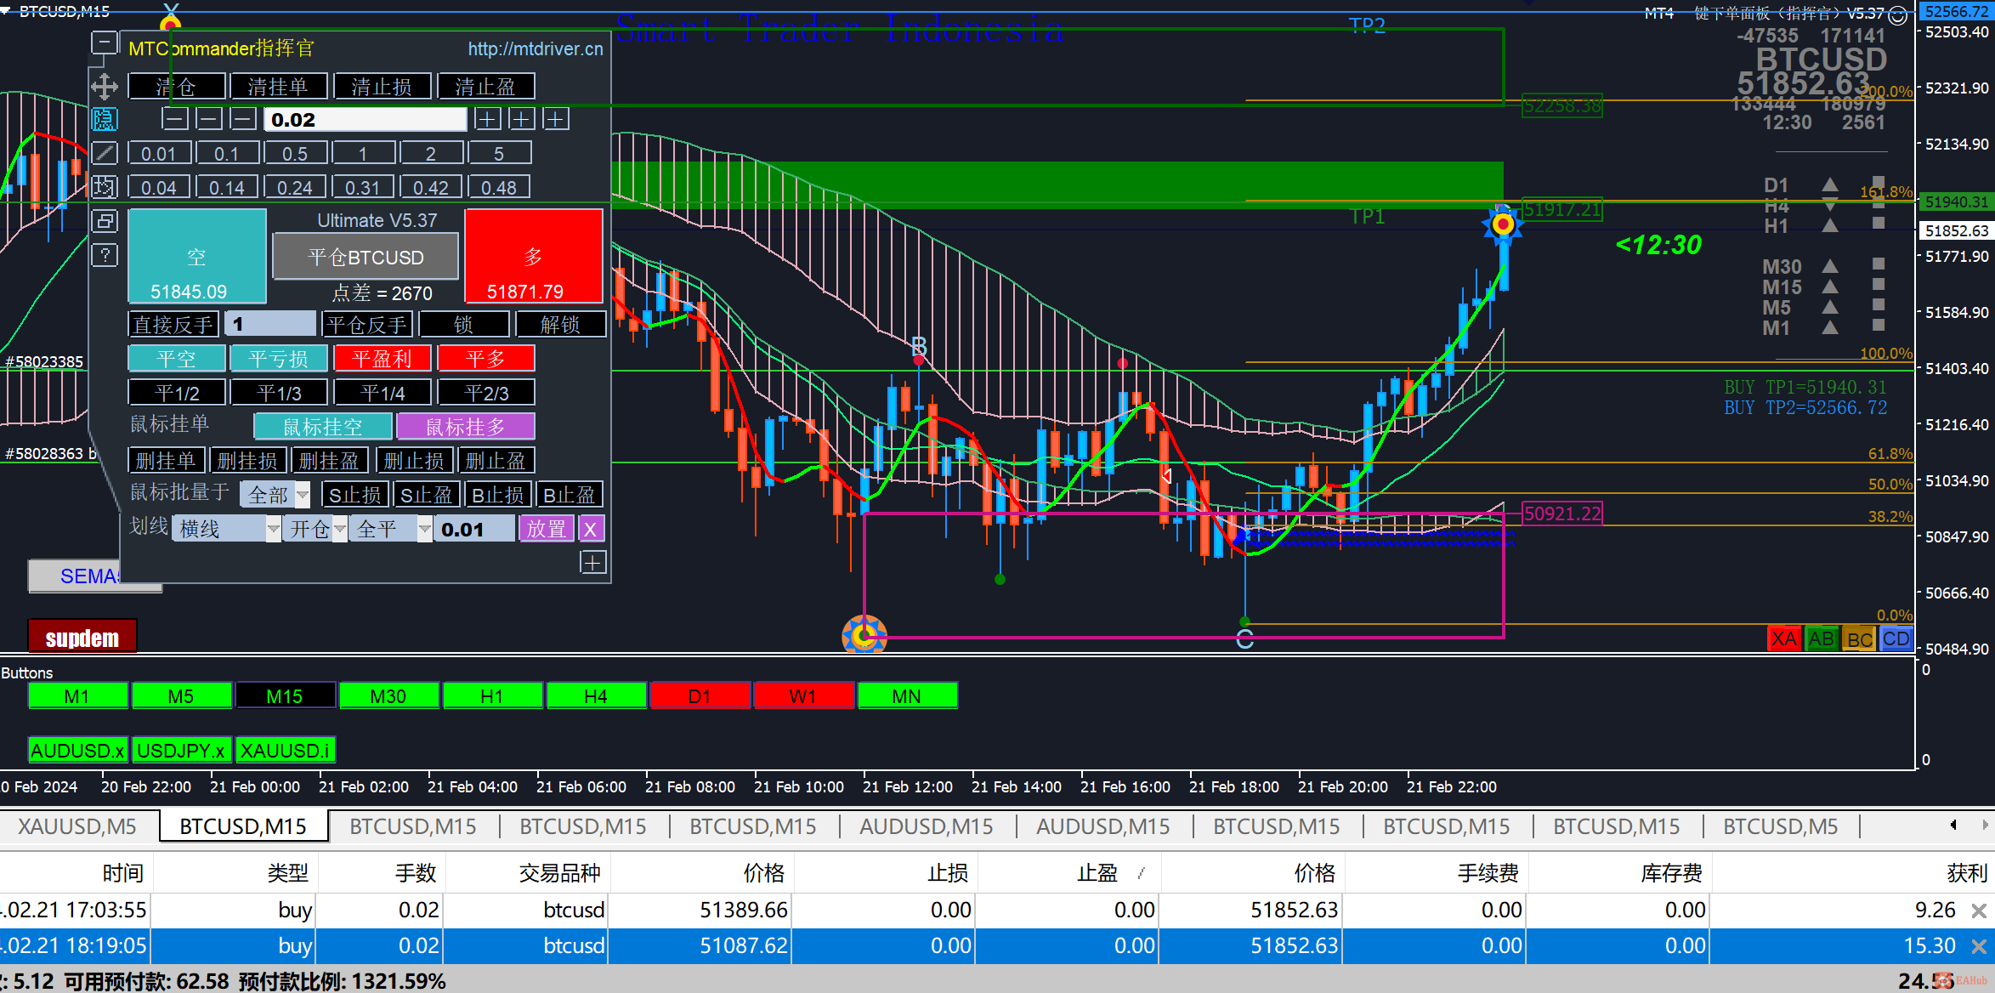Click the move panel cross-arrows icon
The width and height of the screenshot is (1995, 993).
pyautogui.click(x=104, y=86)
